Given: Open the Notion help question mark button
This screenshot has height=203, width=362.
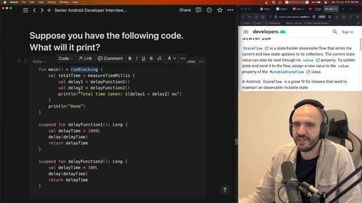Looking at the screenshot, I should [225, 190].
